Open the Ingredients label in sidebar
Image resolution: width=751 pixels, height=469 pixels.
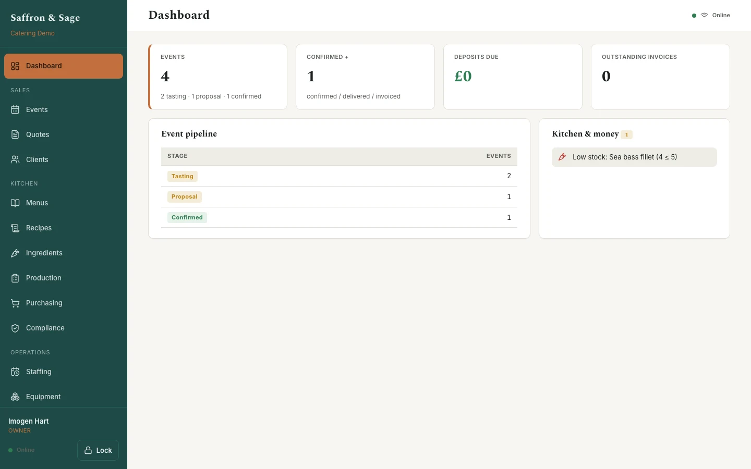click(x=44, y=253)
